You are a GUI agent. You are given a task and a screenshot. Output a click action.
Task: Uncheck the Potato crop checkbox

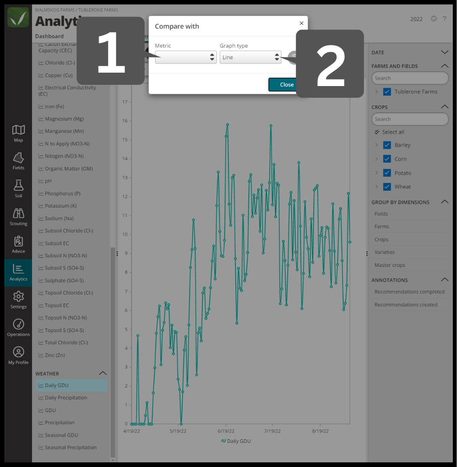(387, 173)
